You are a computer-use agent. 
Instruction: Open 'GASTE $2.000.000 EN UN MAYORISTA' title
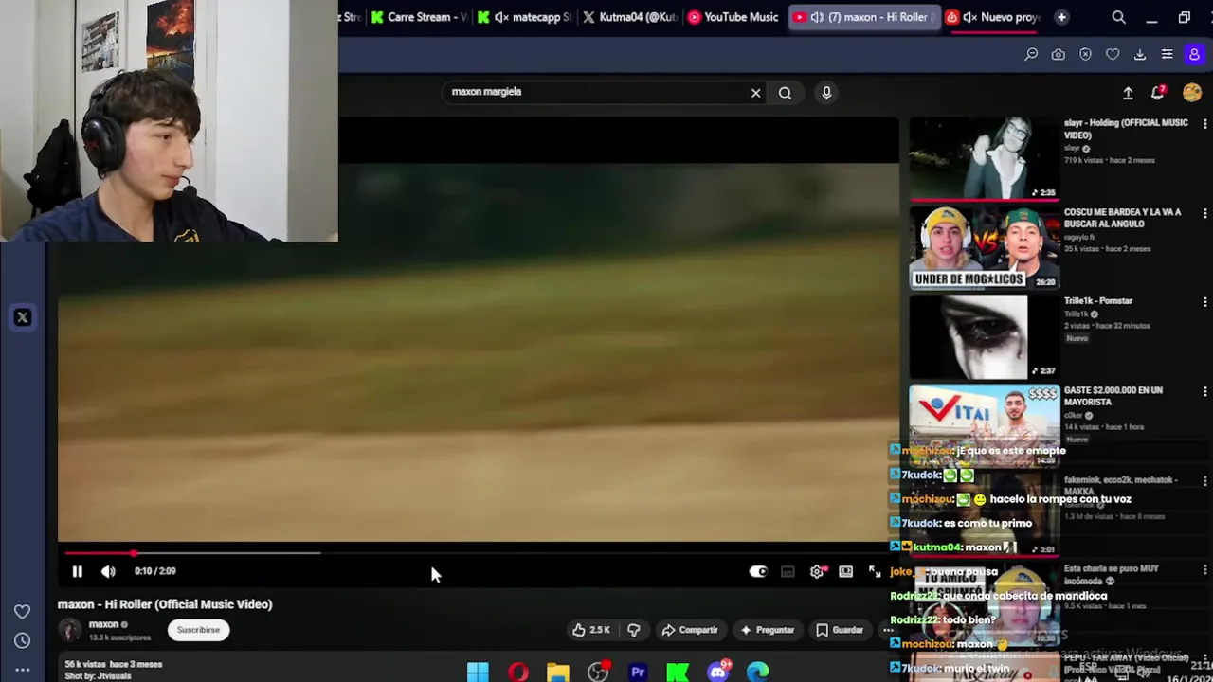coord(1113,396)
